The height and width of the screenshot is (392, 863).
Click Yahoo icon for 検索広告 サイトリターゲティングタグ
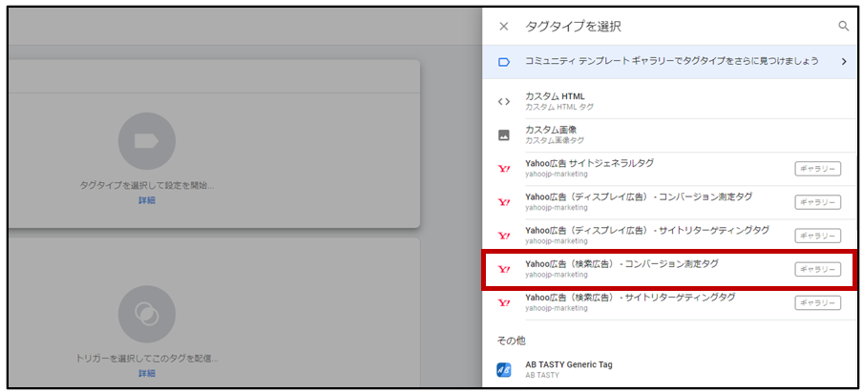tap(504, 303)
